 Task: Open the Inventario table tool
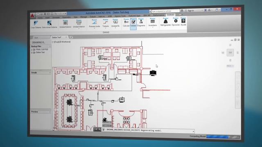(x=153, y=22)
